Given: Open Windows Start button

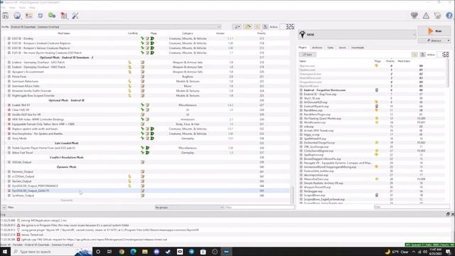Looking at the screenshot, I should (x=5, y=252).
